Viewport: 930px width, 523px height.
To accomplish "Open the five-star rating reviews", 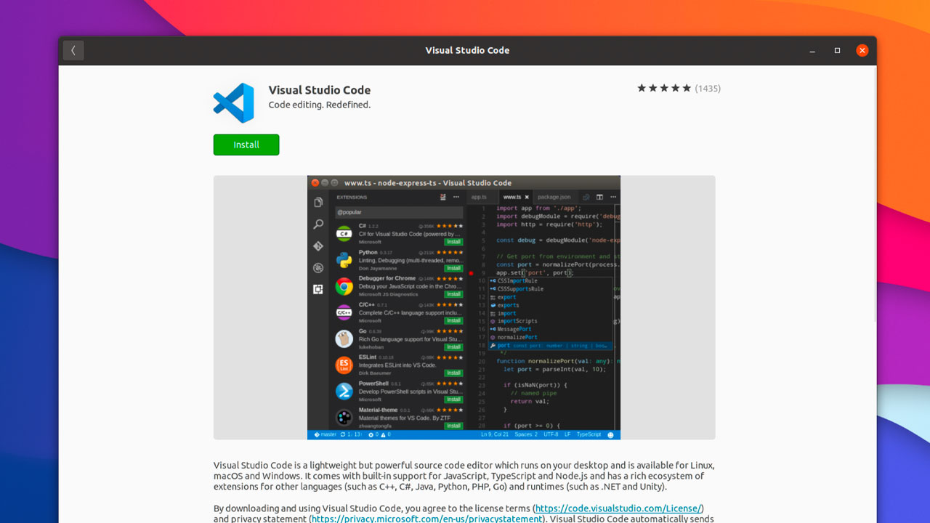I will pyautogui.click(x=664, y=89).
